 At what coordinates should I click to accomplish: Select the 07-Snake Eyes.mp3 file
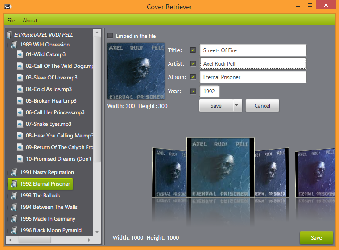click(x=49, y=124)
